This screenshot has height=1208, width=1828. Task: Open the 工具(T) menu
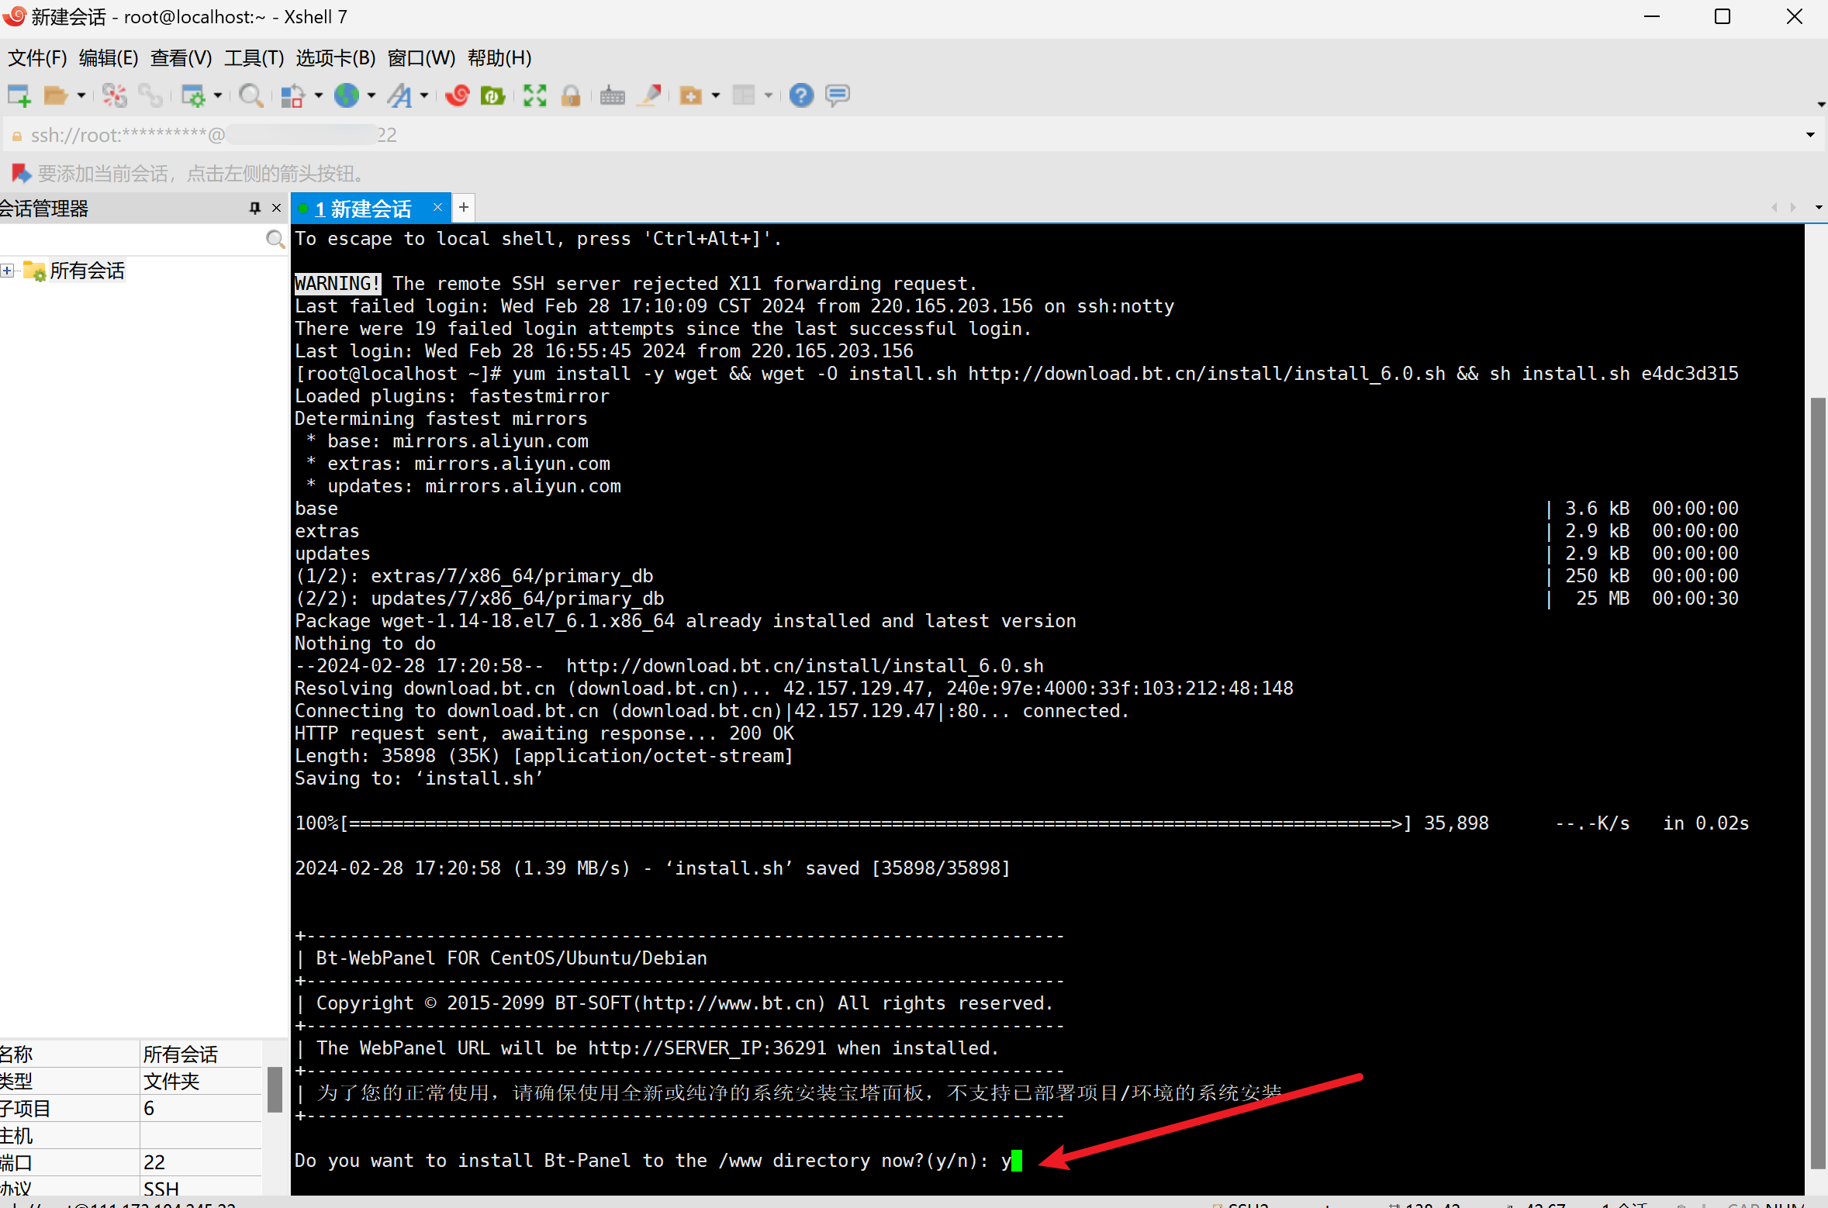coord(254,58)
